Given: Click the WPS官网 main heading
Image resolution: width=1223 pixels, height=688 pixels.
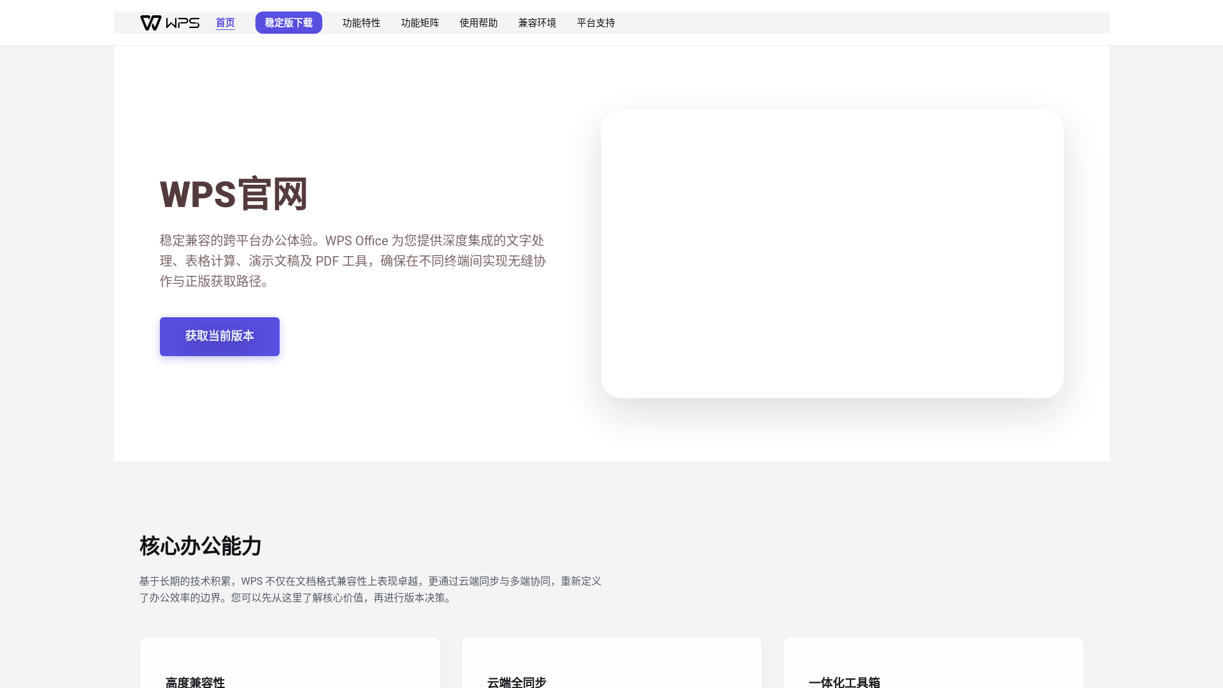Looking at the screenshot, I should tap(234, 194).
